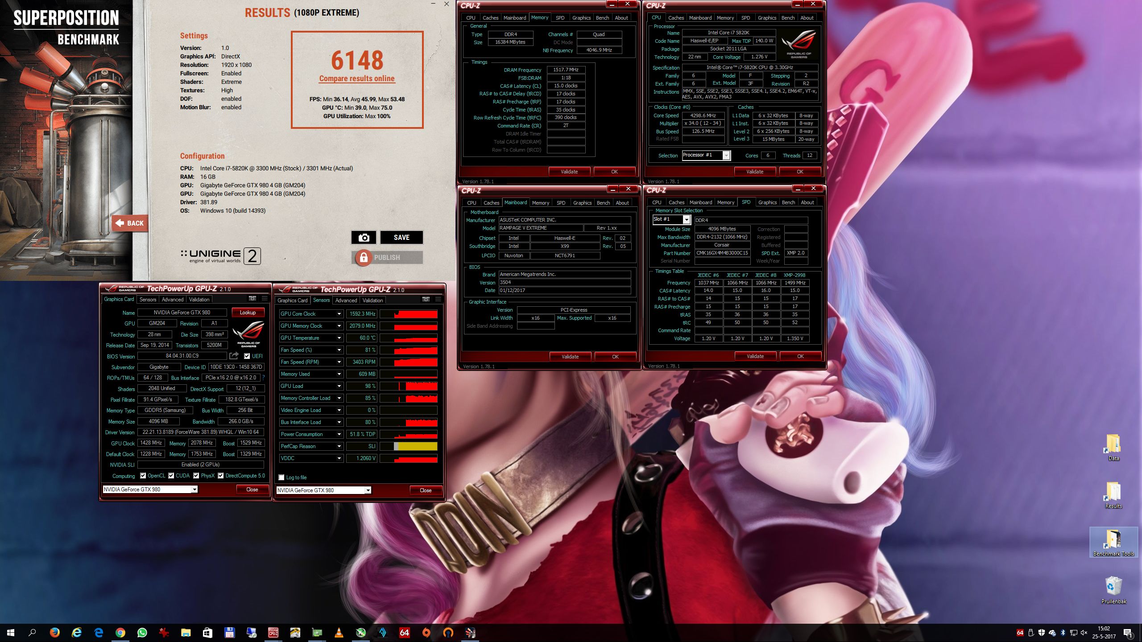1142x642 pixels.
Task: Open the Slot #1 memory slot dropdown
Action: pyautogui.click(x=687, y=219)
